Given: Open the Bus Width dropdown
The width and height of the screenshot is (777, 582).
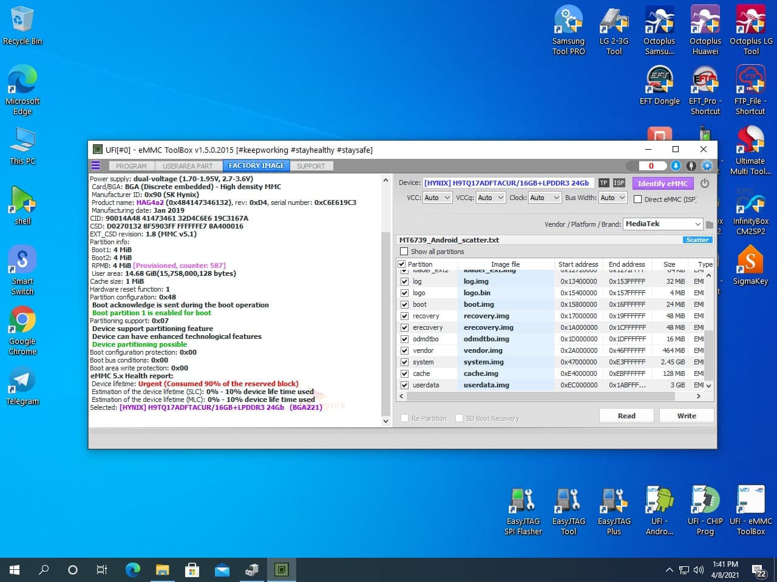Looking at the screenshot, I should point(612,198).
